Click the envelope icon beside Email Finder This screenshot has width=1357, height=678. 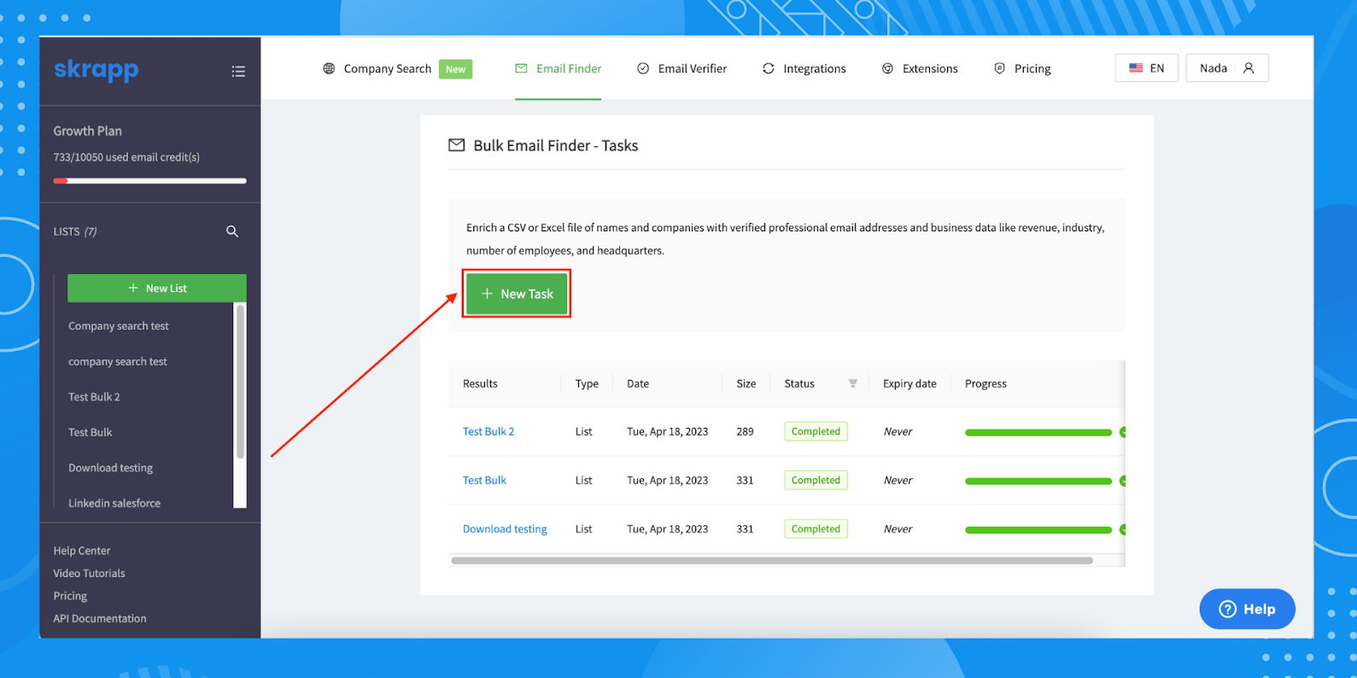point(521,68)
